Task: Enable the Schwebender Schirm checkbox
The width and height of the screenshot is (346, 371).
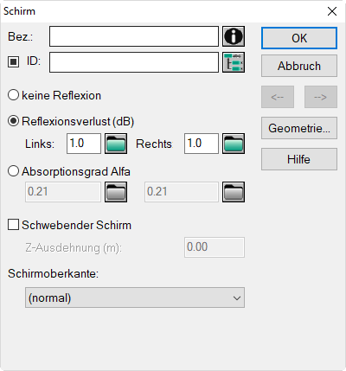Action: click(x=13, y=225)
